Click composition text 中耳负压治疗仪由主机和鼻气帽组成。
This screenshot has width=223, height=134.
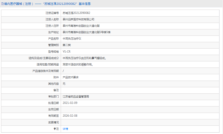pyautogui.click(x=84, y=58)
